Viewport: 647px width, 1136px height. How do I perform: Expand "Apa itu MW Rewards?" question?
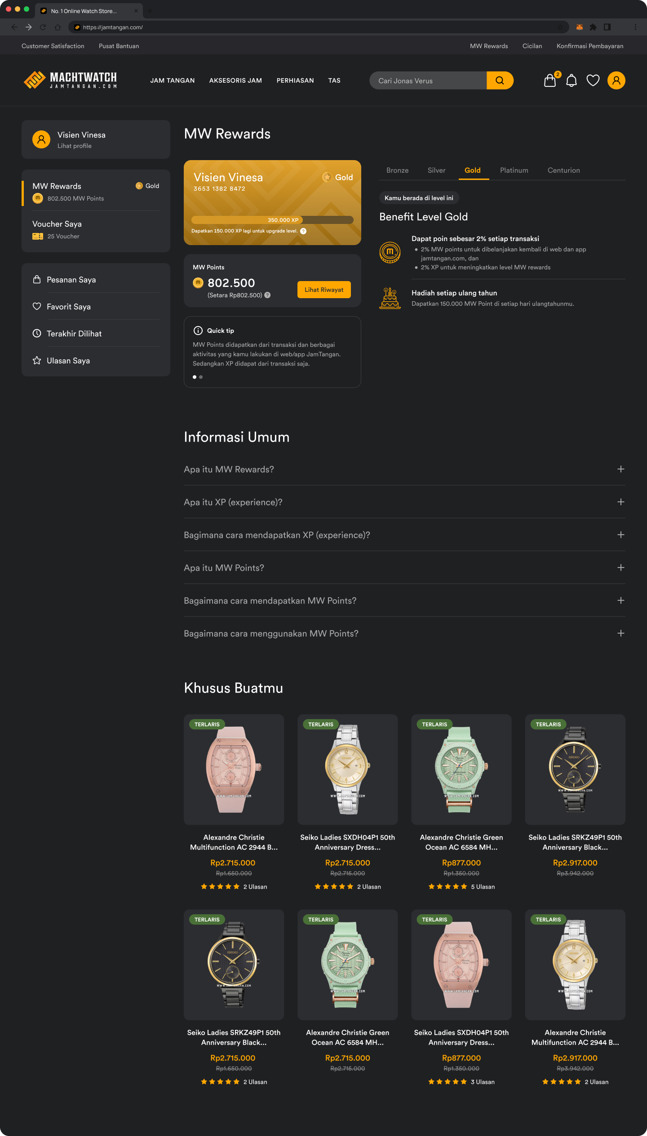click(x=404, y=469)
